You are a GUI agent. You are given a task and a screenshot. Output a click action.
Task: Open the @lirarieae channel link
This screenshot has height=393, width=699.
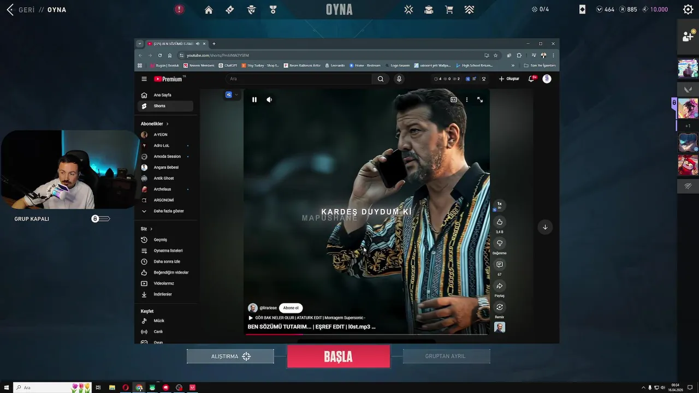[268, 308]
